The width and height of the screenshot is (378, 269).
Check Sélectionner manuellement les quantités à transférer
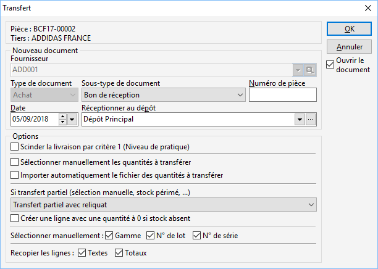point(14,162)
